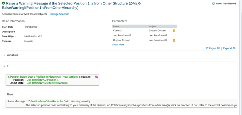This screenshot has width=242, height=115.
Task: Click Collapse All
Action: (x=213, y=48)
